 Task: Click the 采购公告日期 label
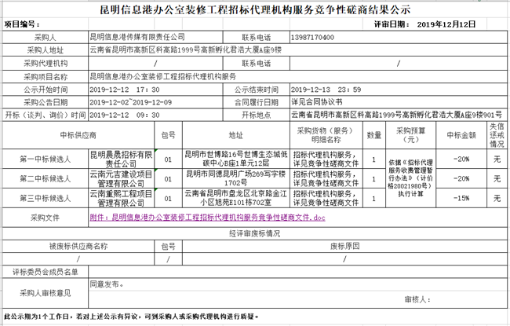(x=46, y=102)
